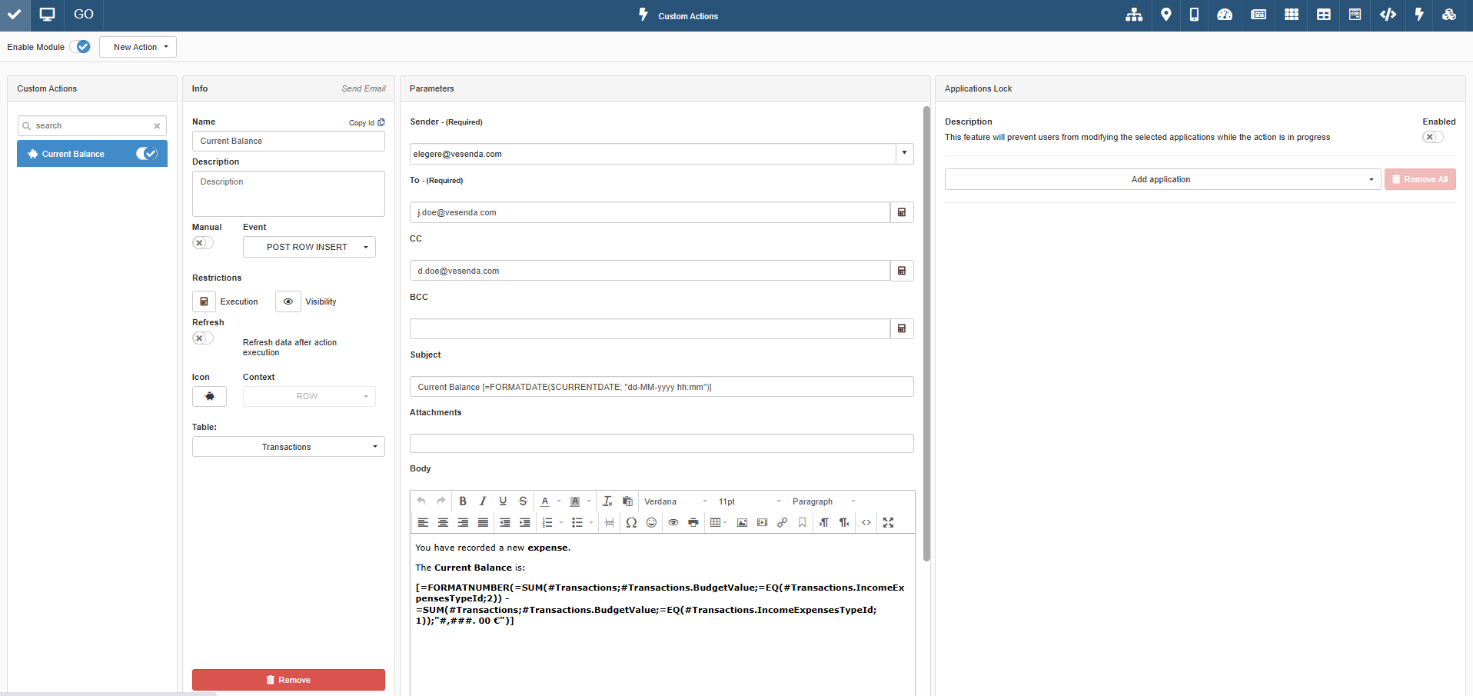Toggle the Enable Module switch

[80, 47]
